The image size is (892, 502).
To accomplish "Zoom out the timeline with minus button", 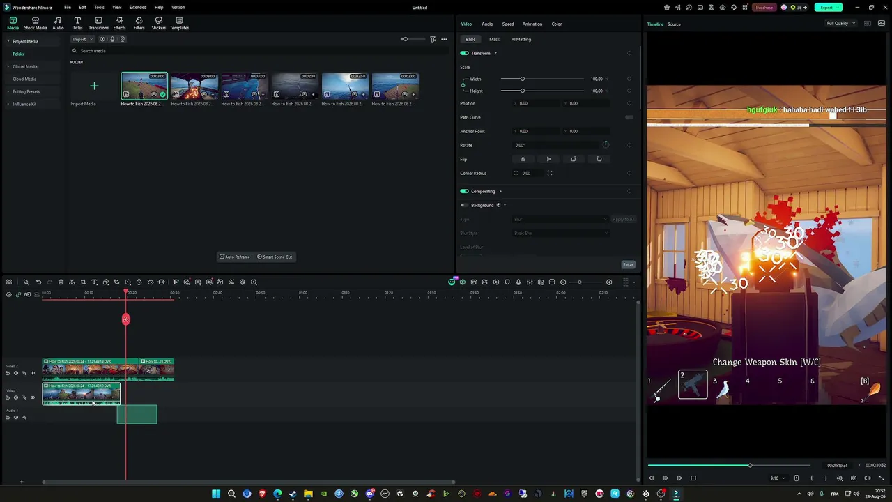I will coord(563,282).
